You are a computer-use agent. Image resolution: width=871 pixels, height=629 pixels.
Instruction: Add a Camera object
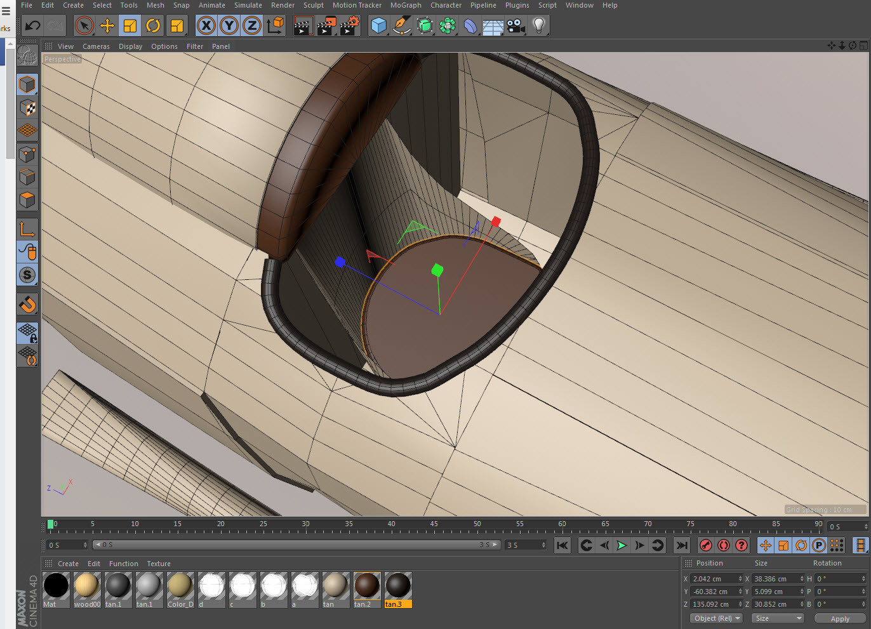tap(516, 25)
